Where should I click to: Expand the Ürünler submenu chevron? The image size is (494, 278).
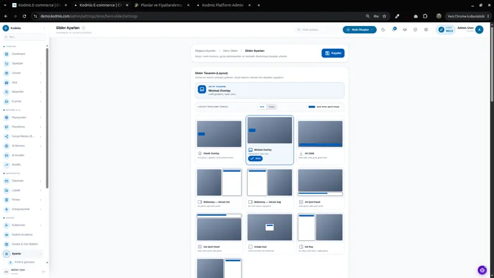click(x=41, y=73)
